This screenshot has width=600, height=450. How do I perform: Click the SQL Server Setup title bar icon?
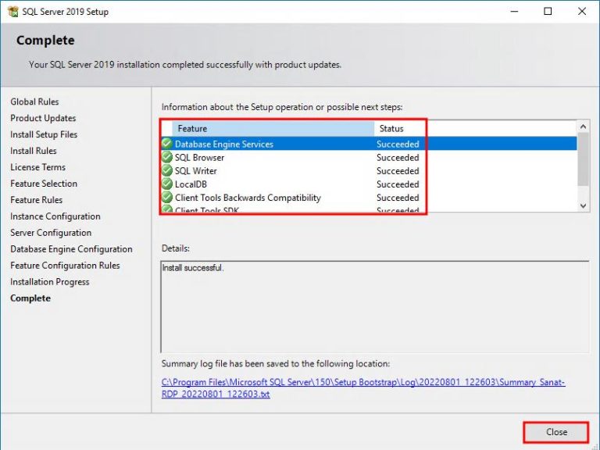coord(12,12)
